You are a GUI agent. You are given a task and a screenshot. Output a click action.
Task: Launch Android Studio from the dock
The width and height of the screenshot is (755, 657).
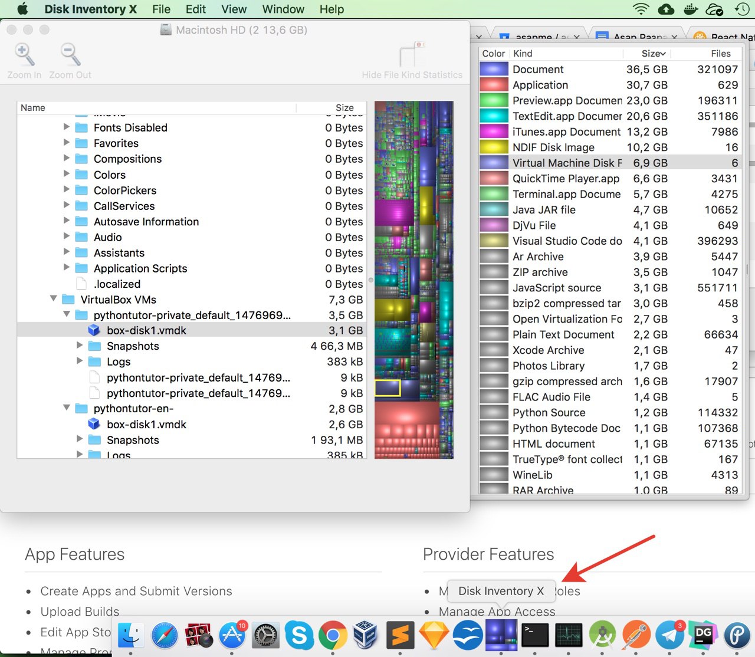[602, 635]
